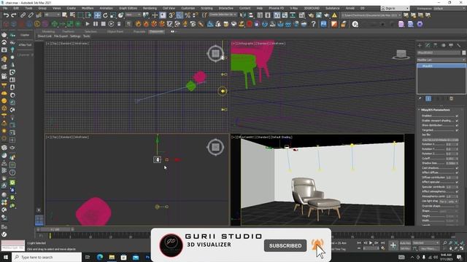
Task: Open the Customize menu
Action: [x=188, y=8]
